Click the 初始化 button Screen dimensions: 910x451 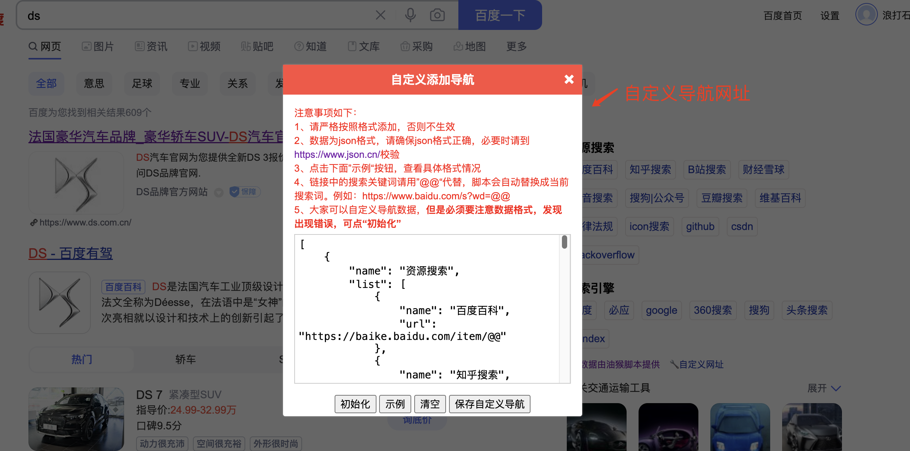click(x=355, y=404)
